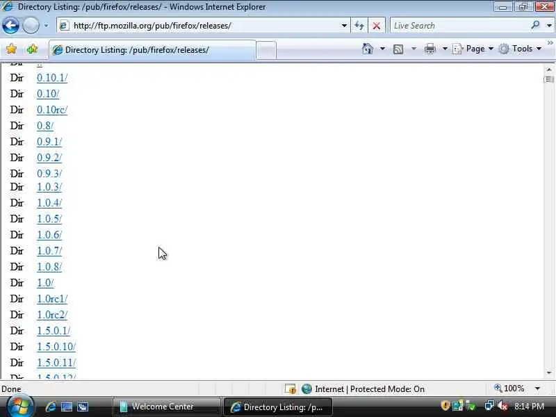Viewport: 556px width, 417px height.
Task: Click the search magnifier icon
Action: (x=535, y=25)
